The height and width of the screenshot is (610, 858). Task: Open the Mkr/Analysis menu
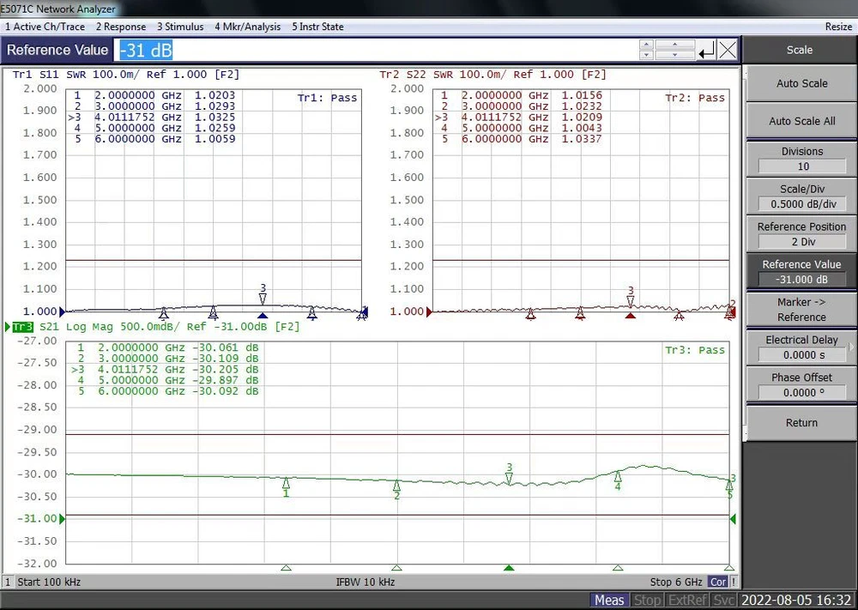click(247, 27)
